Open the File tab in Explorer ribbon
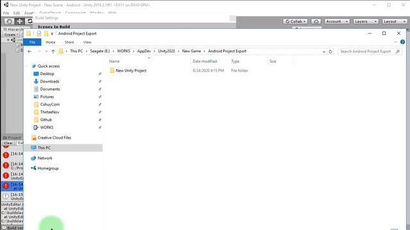The height and width of the screenshot is (230, 410). pos(32,42)
